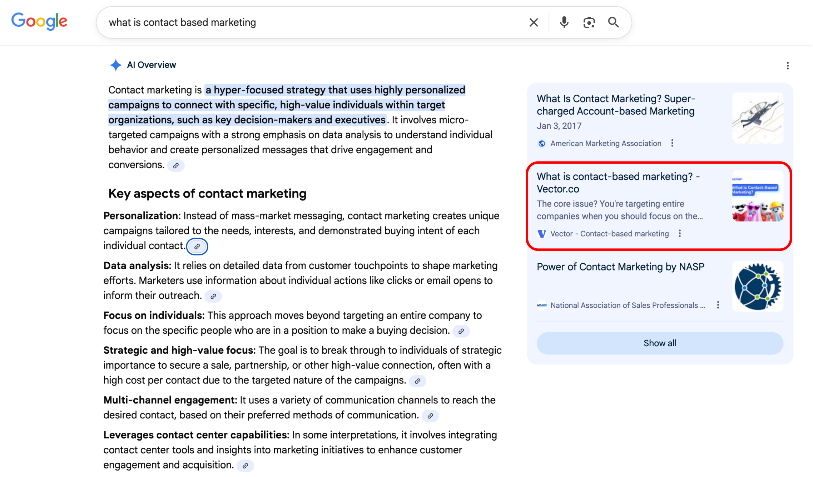Screen dimensions: 813x477
Task: Click into the search input field
Action: pos(314,23)
